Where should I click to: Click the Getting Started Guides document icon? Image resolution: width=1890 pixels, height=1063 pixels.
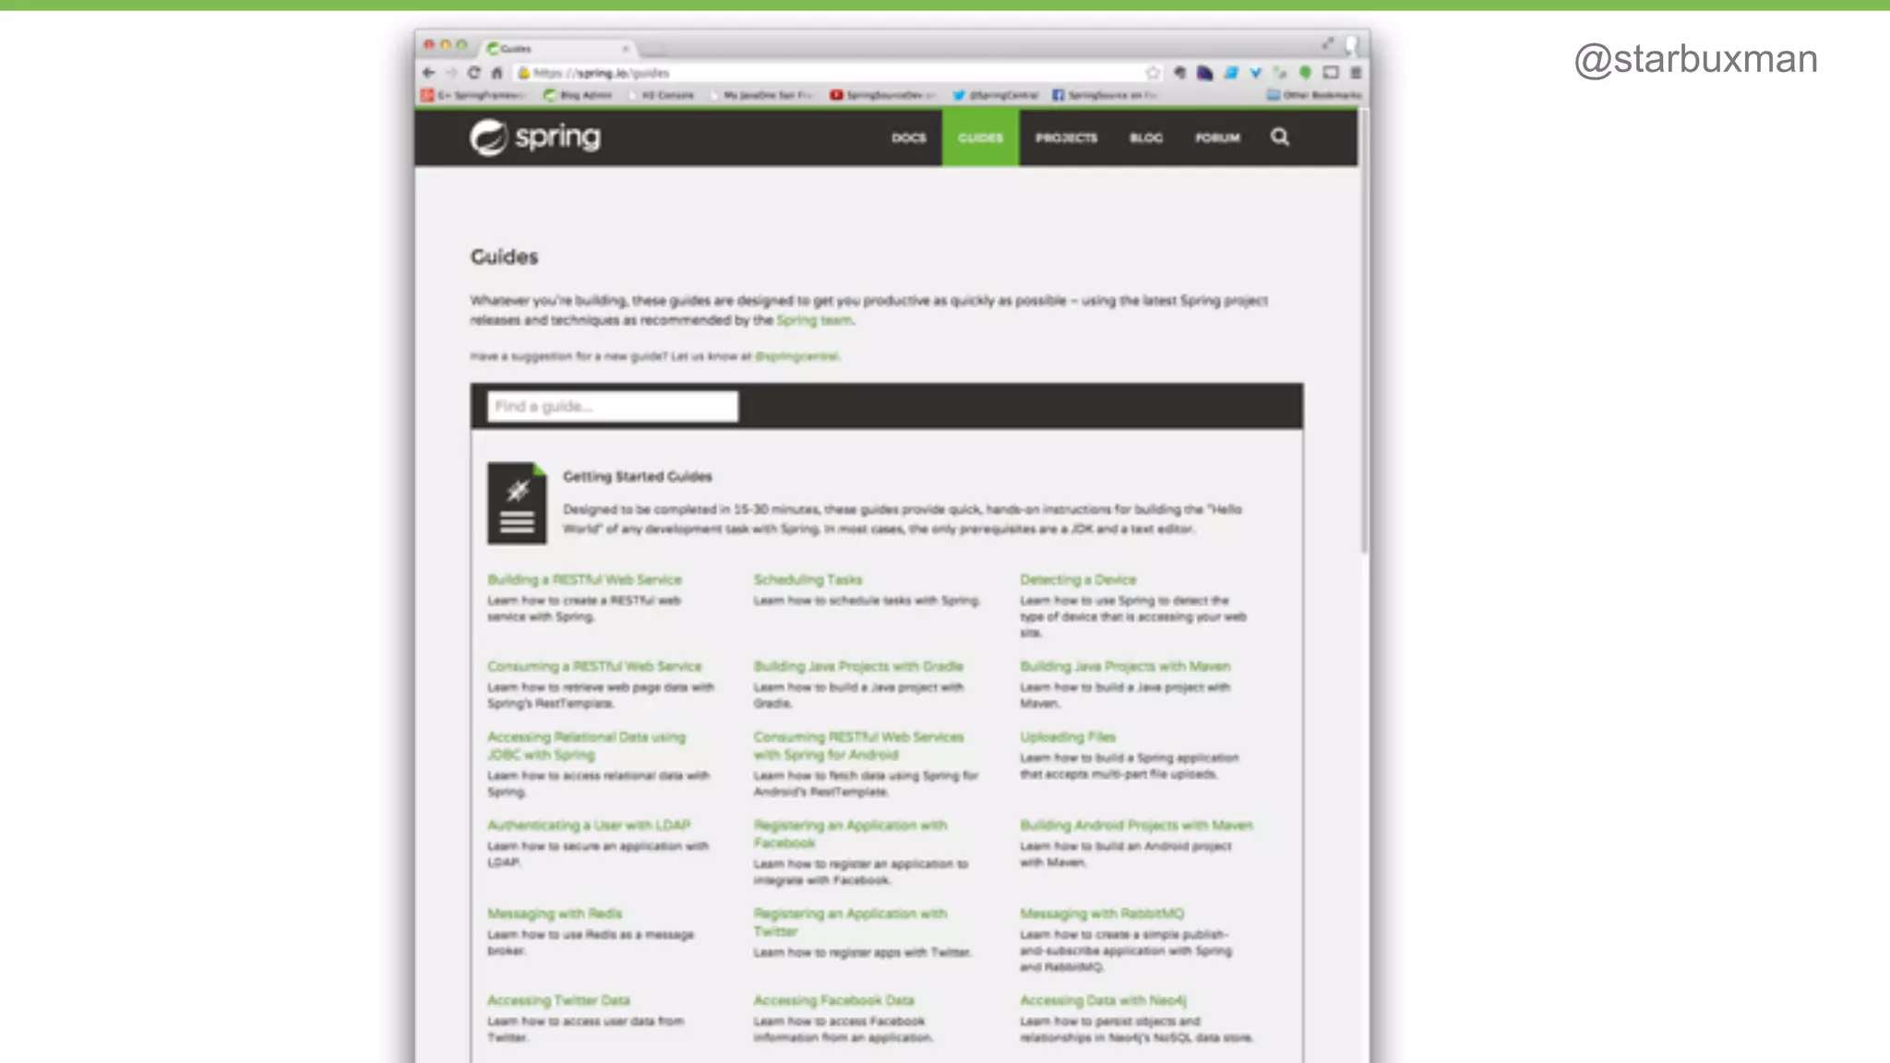[x=517, y=503]
